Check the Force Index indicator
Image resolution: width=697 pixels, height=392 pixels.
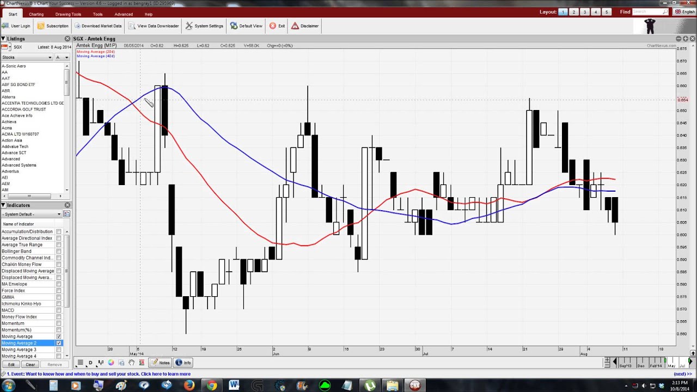click(59, 291)
